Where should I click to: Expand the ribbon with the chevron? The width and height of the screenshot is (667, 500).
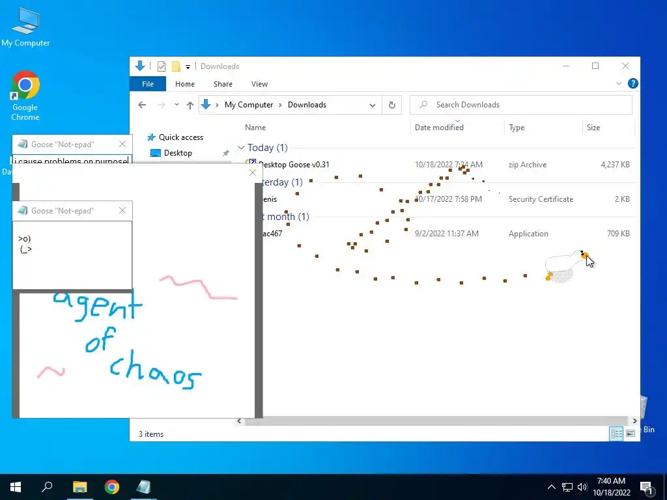619,84
